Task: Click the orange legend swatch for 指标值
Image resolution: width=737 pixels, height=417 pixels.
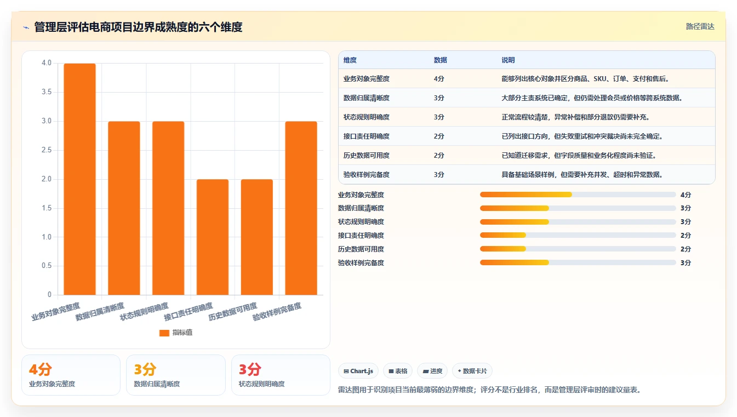Action: 164,333
